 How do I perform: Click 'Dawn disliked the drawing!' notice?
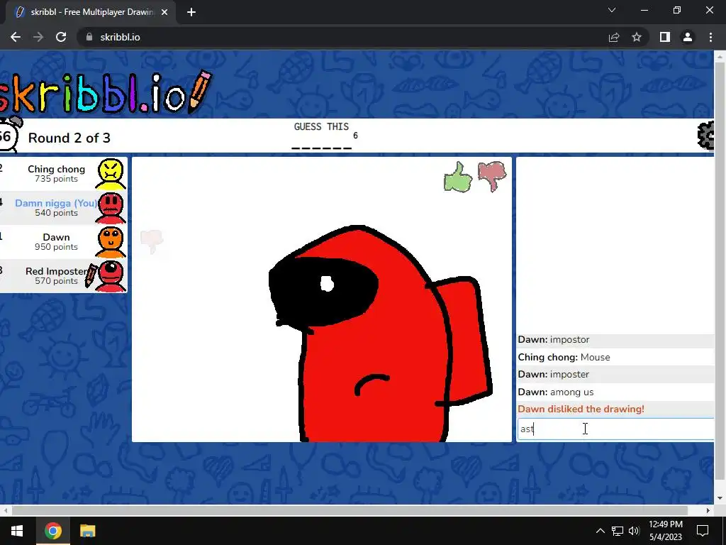pos(581,409)
